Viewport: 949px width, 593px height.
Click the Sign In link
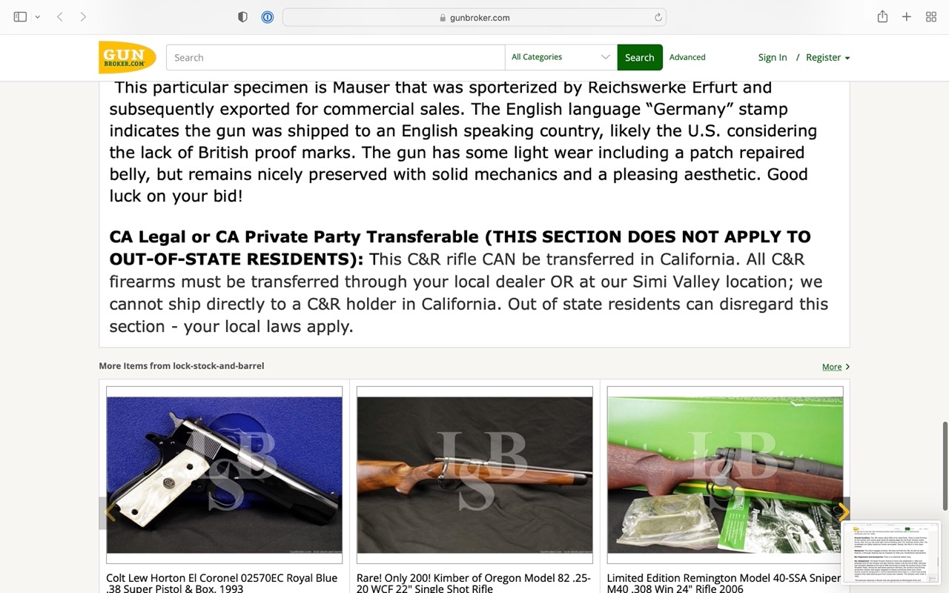click(773, 57)
